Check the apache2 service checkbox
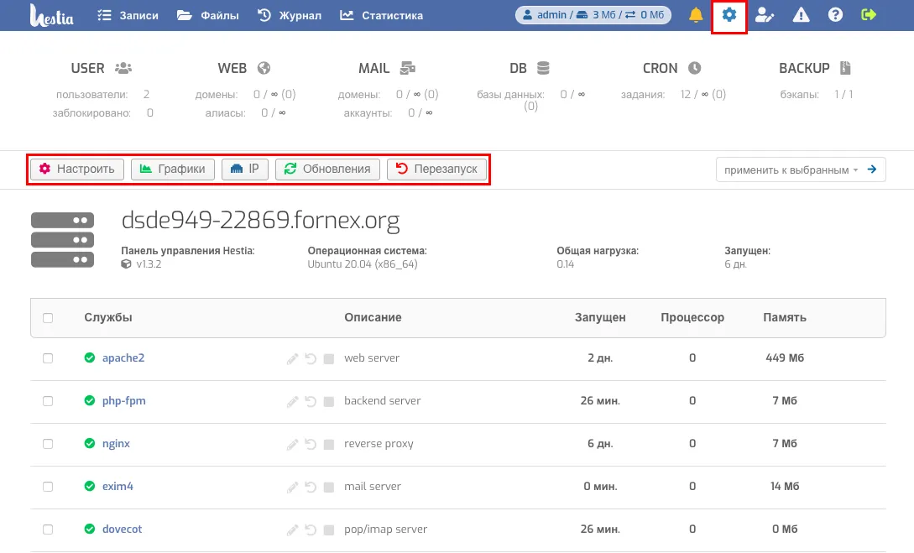The width and height of the screenshot is (914, 553). tap(48, 358)
